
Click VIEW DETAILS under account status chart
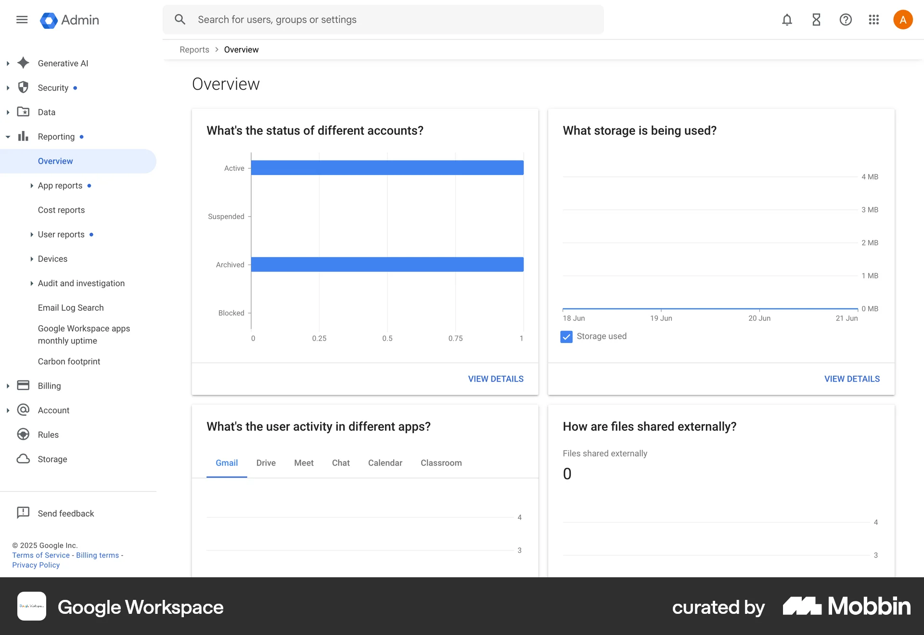(496, 379)
